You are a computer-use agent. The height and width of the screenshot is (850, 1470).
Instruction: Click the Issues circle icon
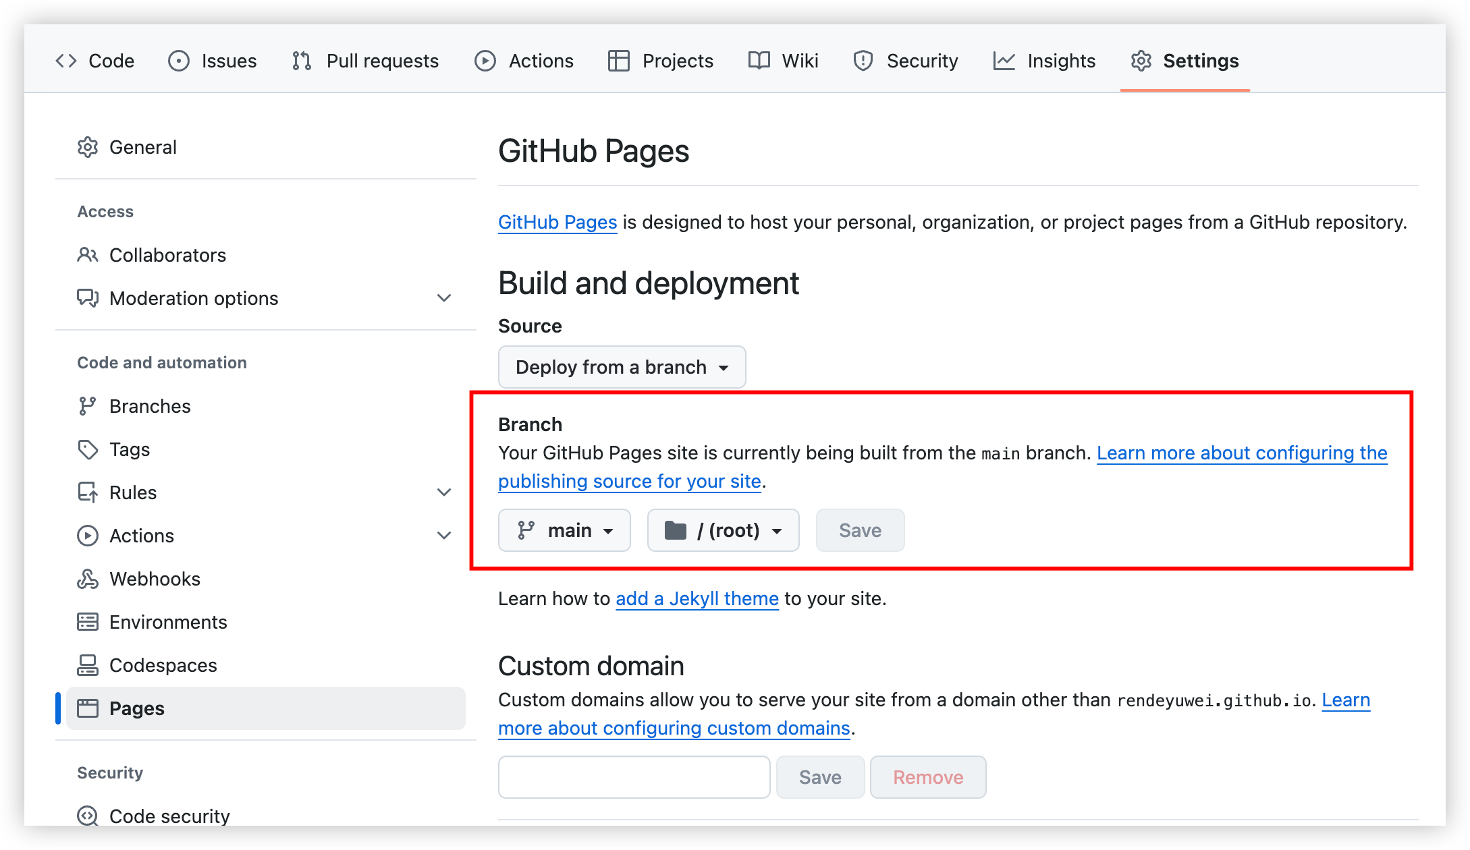(x=179, y=61)
